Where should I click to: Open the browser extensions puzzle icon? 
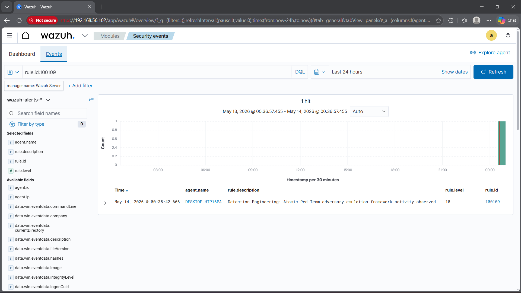coord(451,20)
